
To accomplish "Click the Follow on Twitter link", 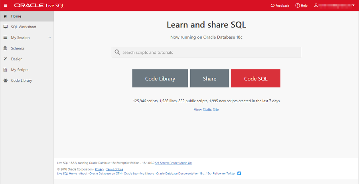I will coord(224,174).
